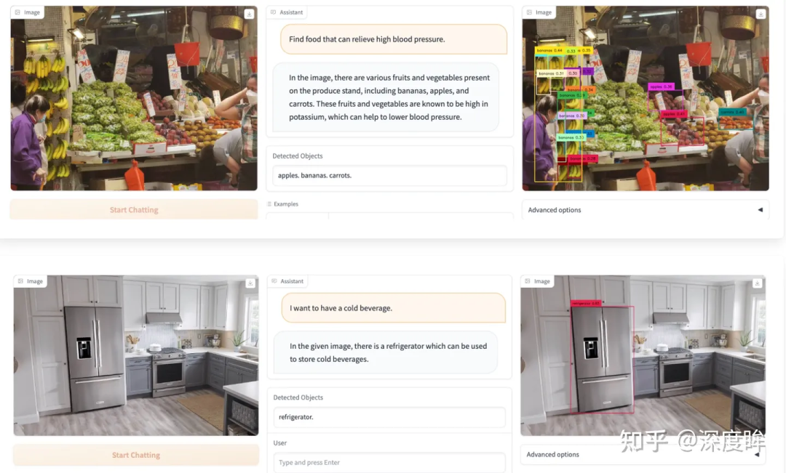Screen dimensions: 786x473
Task: Select the fruit market photo on the left
Action: [134, 98]
